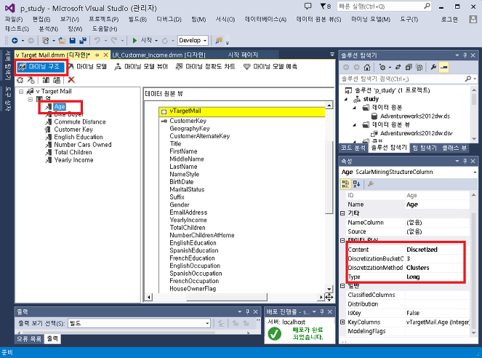Click the new project toolbar icon
Image resolution: width=482 pixels, height=358 pixels.
coord(45,40)
